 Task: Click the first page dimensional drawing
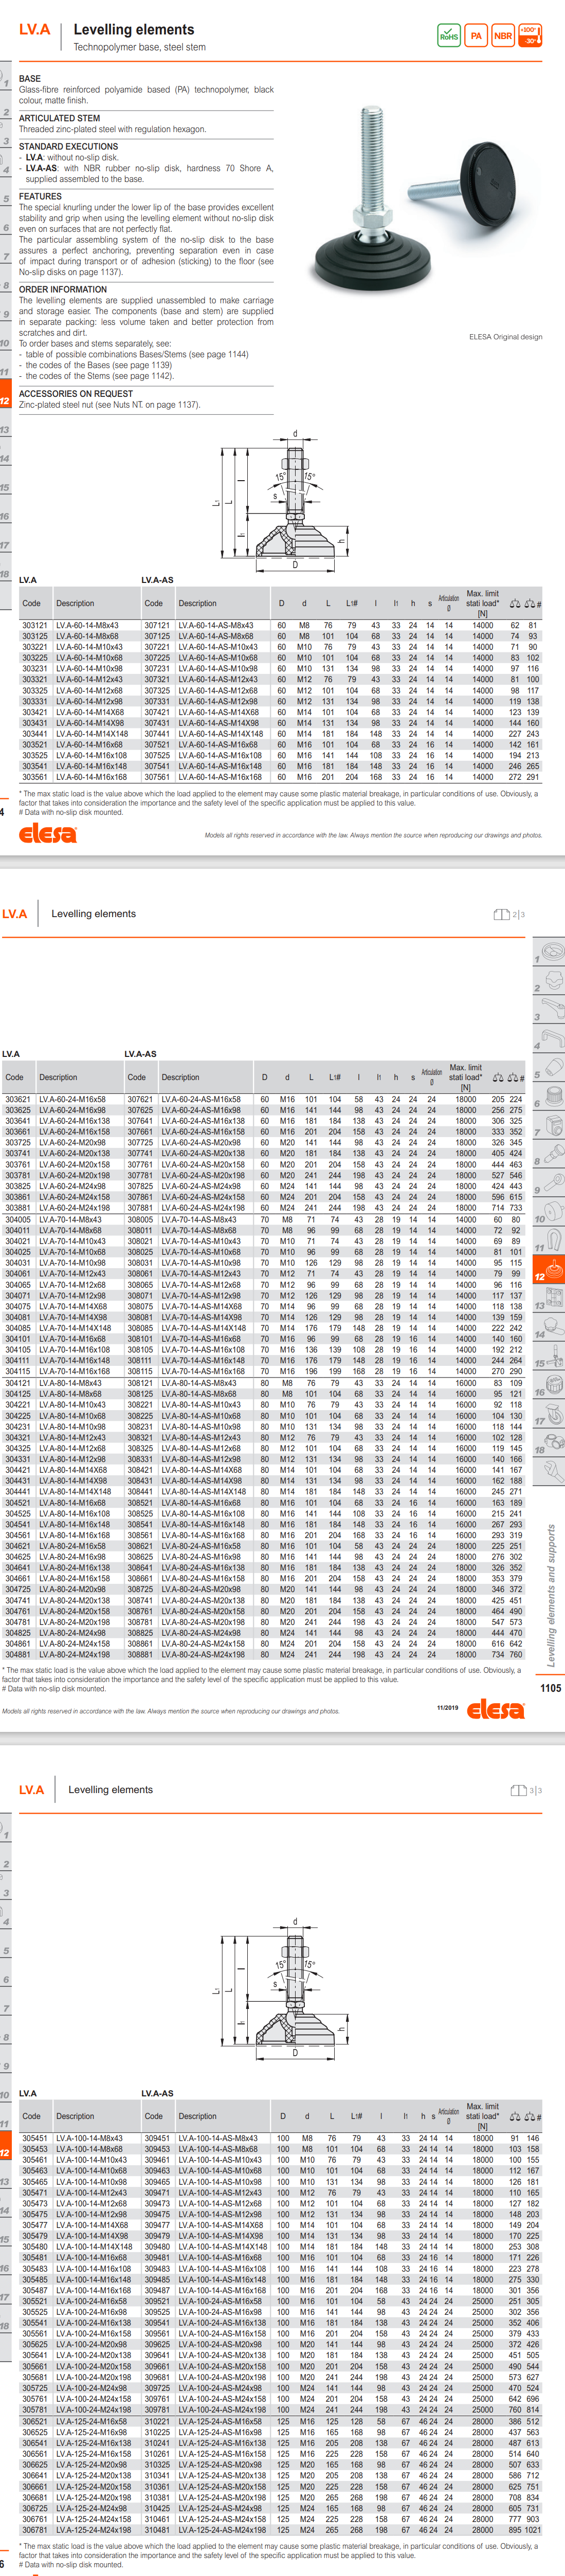[x=280, y=500]
